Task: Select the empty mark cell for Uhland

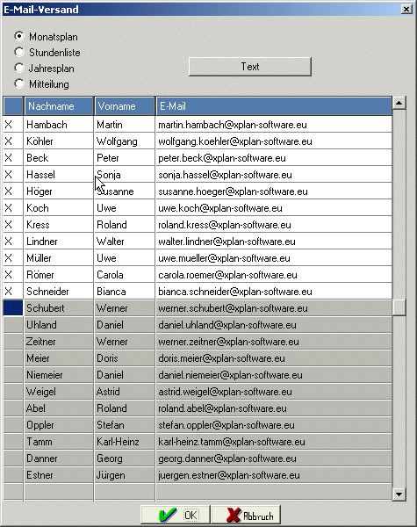Action: tap(13, 325)
